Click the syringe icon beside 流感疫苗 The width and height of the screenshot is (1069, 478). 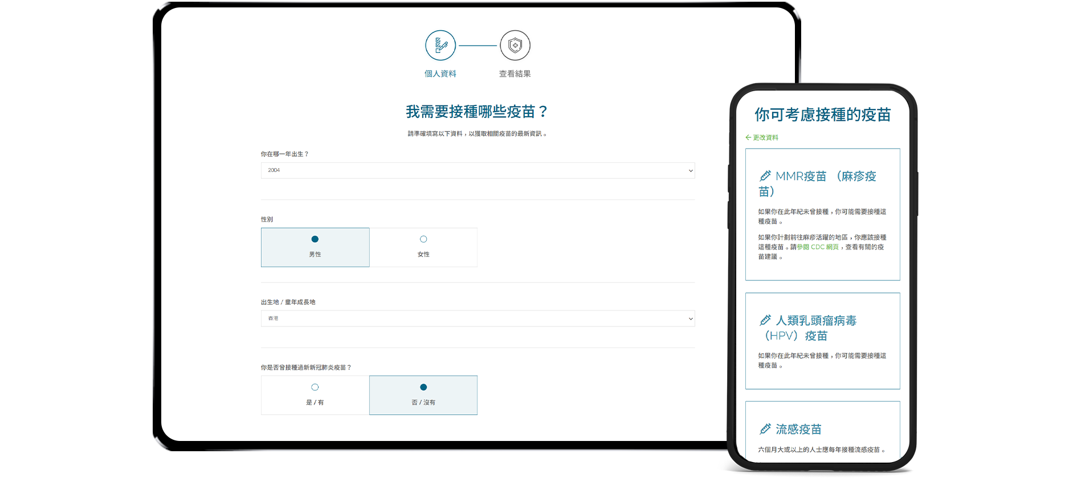(x=765, y=429)
